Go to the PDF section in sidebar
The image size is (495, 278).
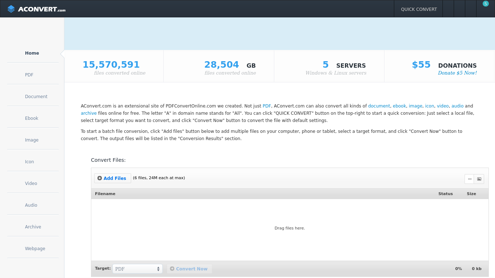(29, 75)
